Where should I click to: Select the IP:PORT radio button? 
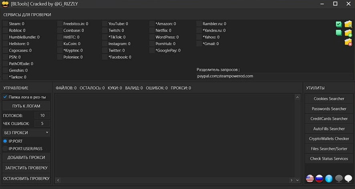5,141
